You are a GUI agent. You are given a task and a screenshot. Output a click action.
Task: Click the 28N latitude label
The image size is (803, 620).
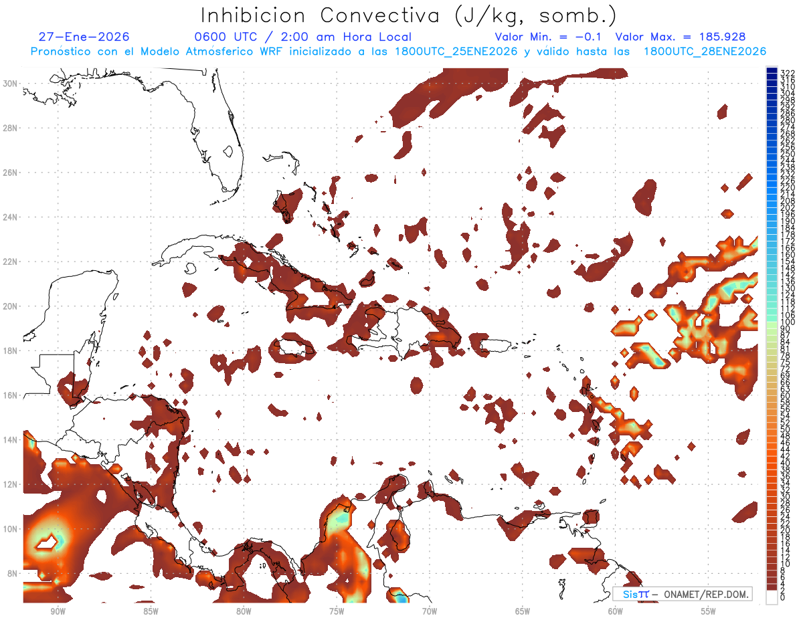click(x=10, y=128)
